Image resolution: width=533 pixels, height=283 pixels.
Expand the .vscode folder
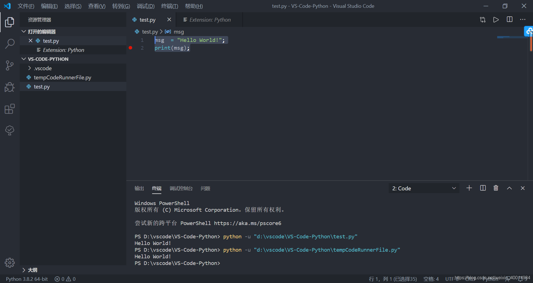pyautogui.click(x=29, y=68)
